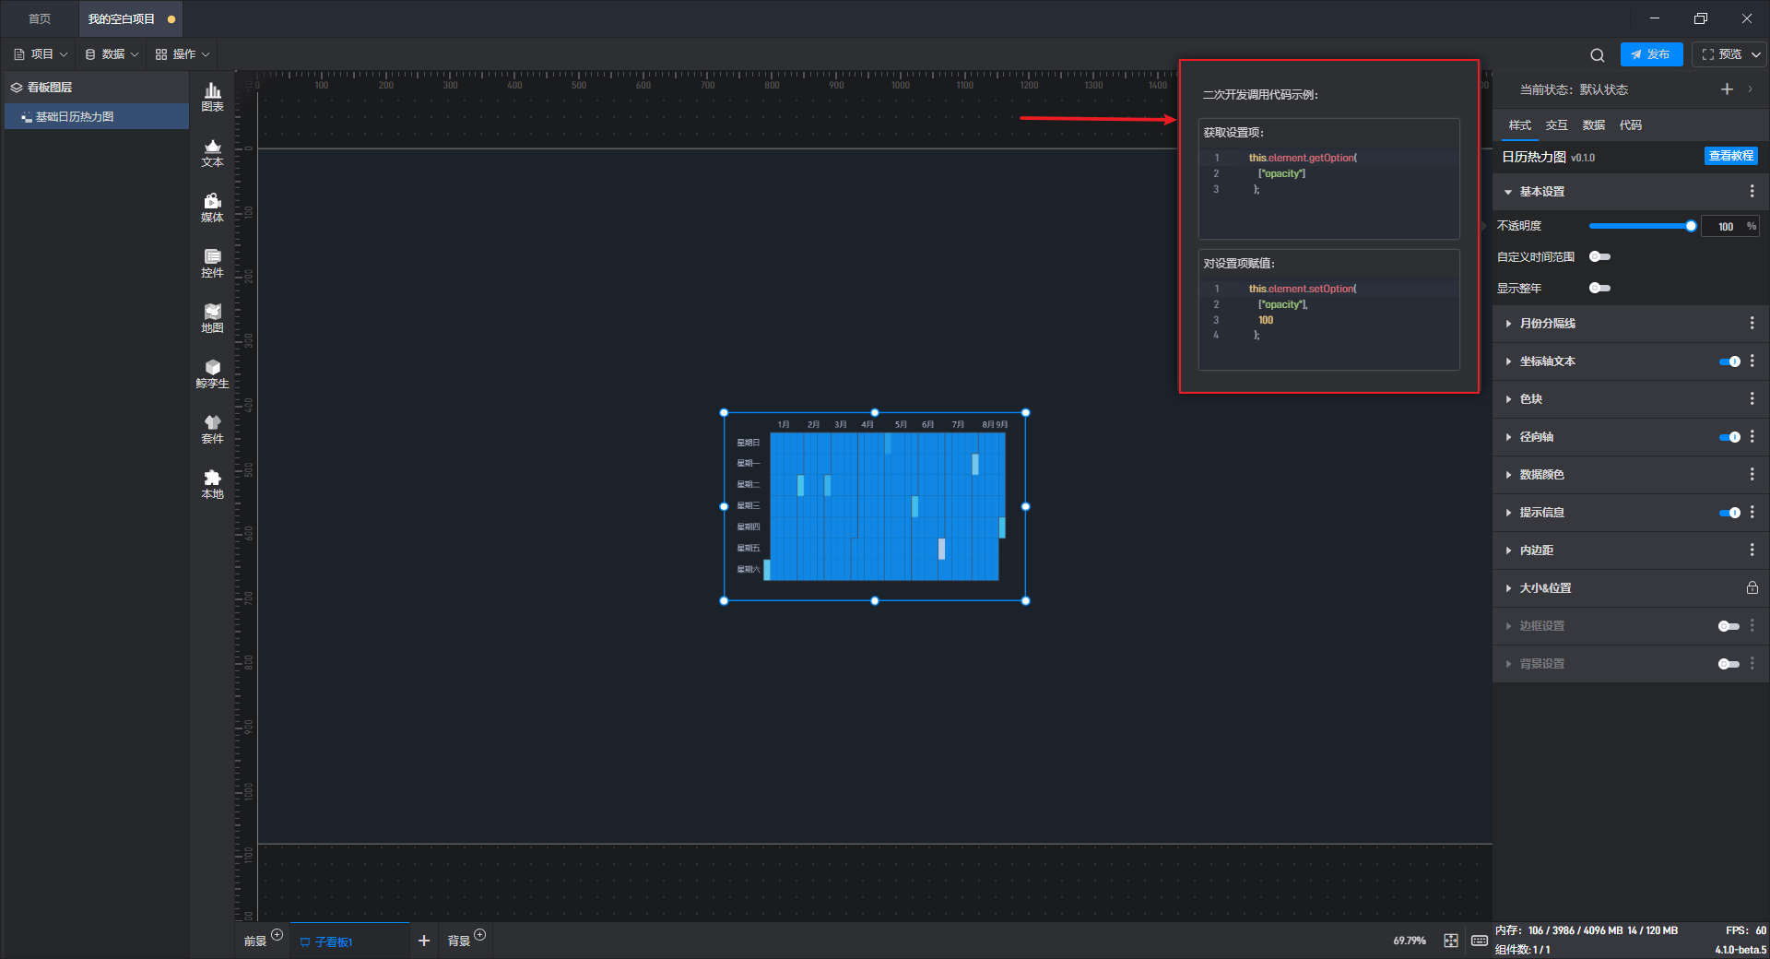Open the 地图 map components icon
Viewport: 1770px width, 959px height.
(212, 318)
